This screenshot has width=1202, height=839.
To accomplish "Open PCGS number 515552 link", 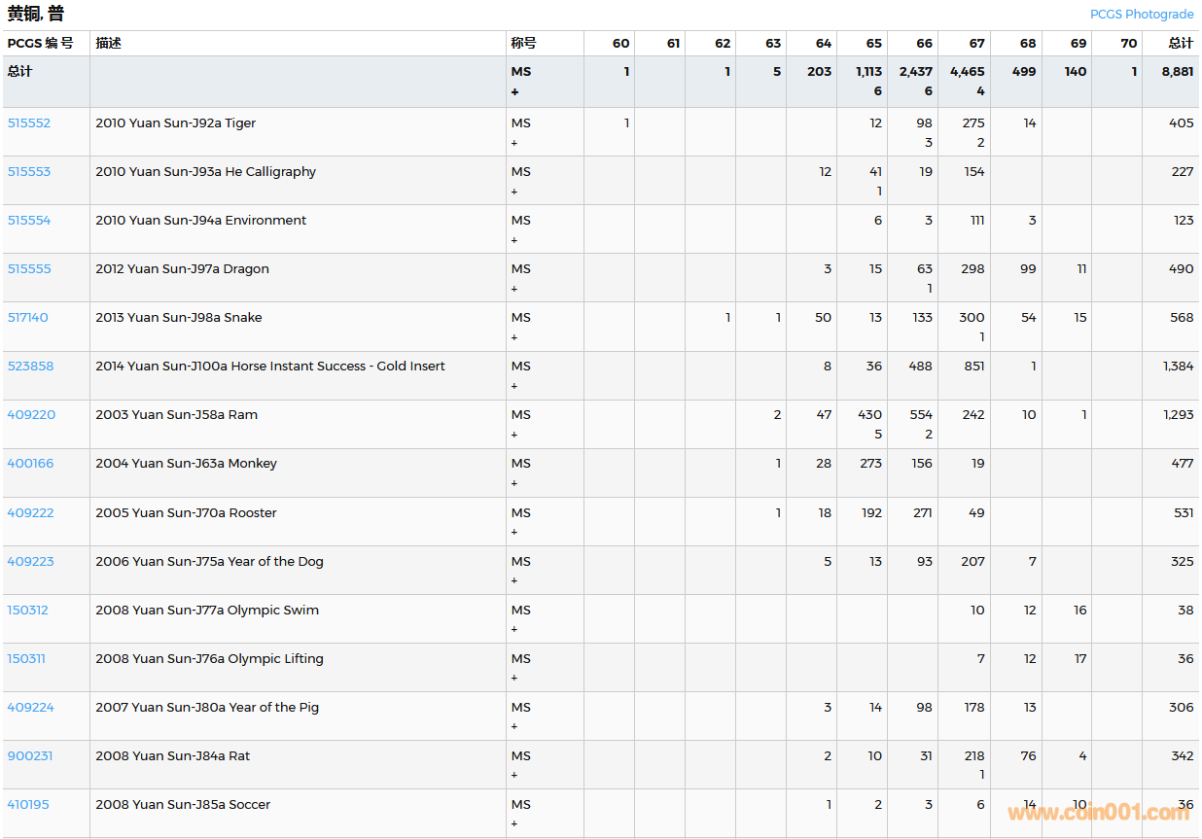I will pos(29,123).
